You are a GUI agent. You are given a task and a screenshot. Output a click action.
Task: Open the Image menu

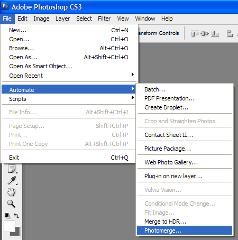(41, 19)
